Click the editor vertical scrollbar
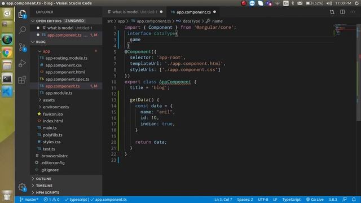361x203 pixels. pyautogui.click(x=359, y=73)
